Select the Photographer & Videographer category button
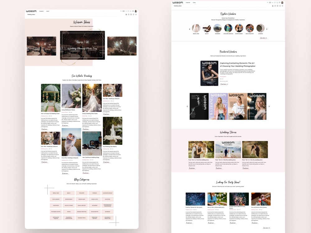The height and width of the screenshot is (233, 311). click(x=108, y=205)
